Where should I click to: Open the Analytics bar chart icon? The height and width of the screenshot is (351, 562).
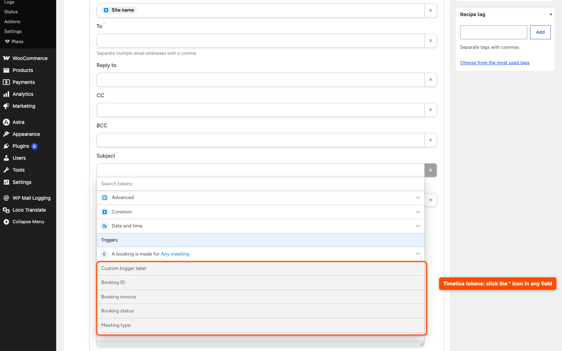(x=6, y=94)
